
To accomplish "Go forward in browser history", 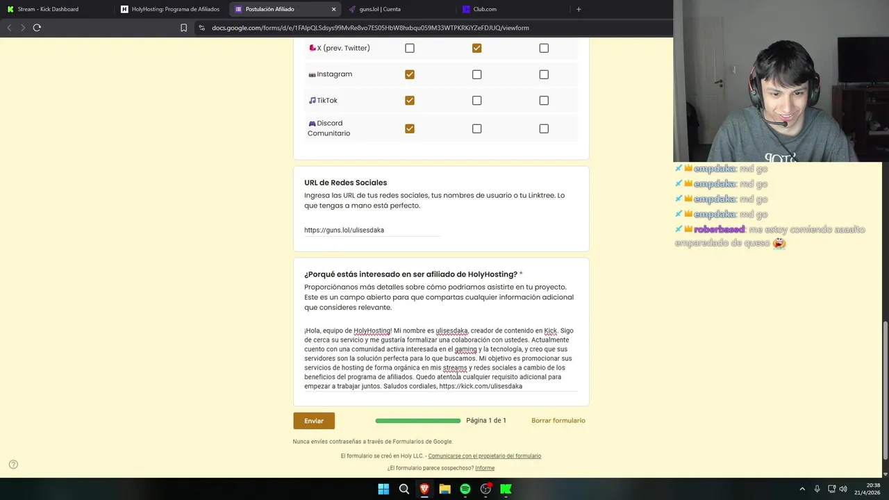I will click(x=23, y=28).
